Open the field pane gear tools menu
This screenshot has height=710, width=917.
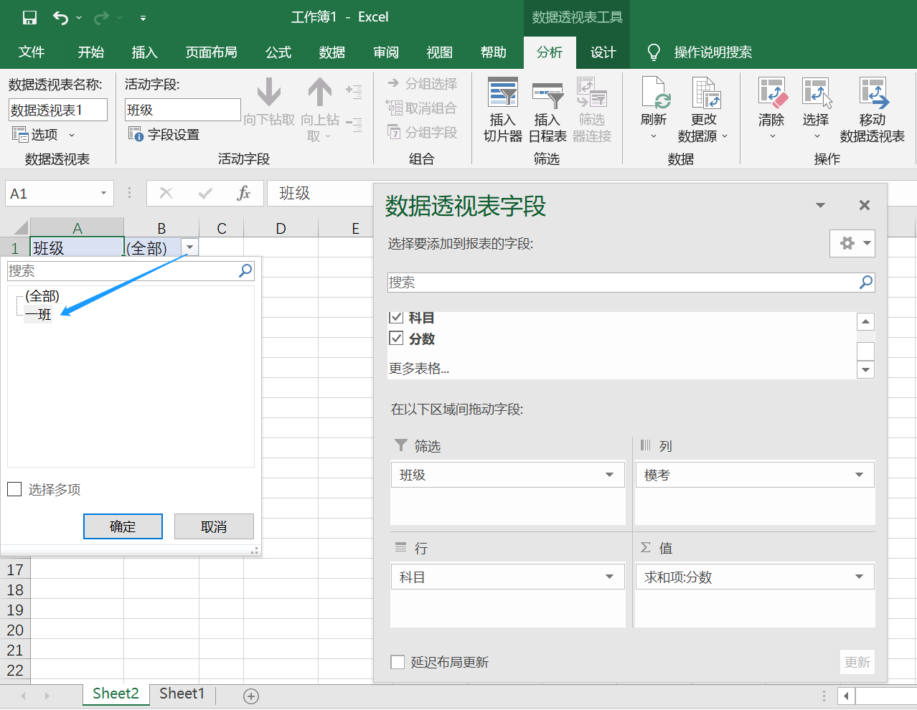(x=852, y=243)
